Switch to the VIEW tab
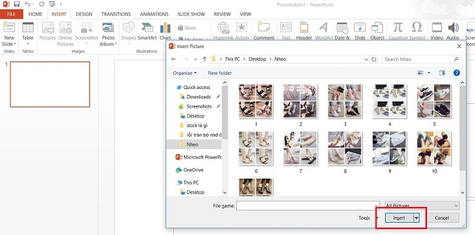 tap(245, 14)
